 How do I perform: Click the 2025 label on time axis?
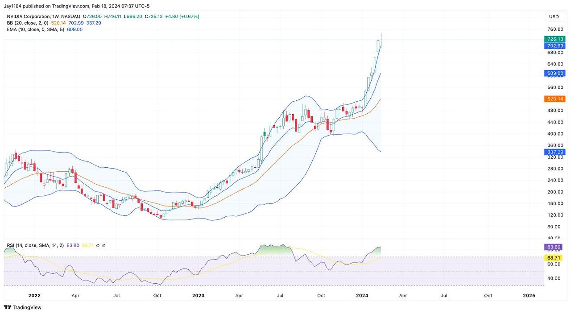(529, 295)
